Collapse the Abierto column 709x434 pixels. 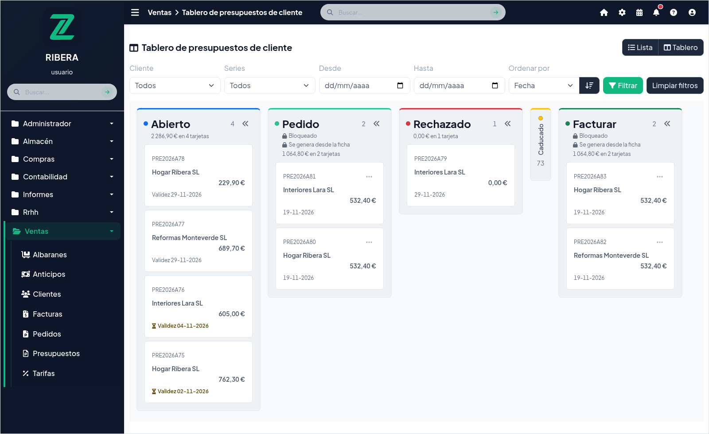pyautogui.click(x=245, y=124)
